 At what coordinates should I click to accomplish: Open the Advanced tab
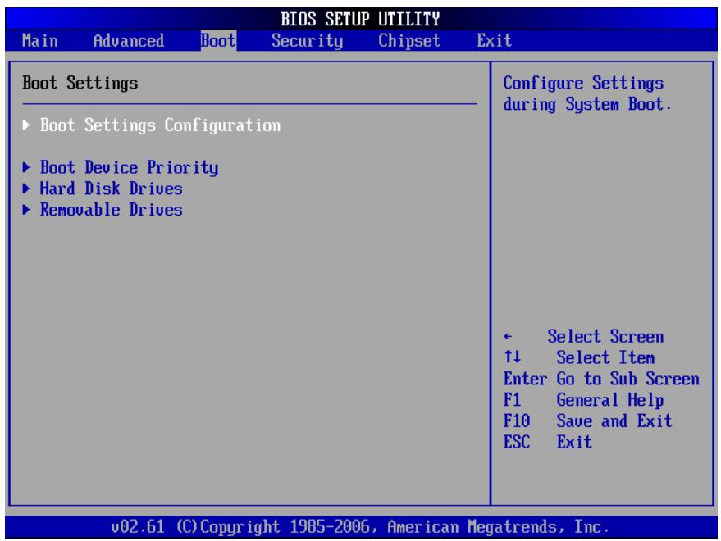click(128, 41)
